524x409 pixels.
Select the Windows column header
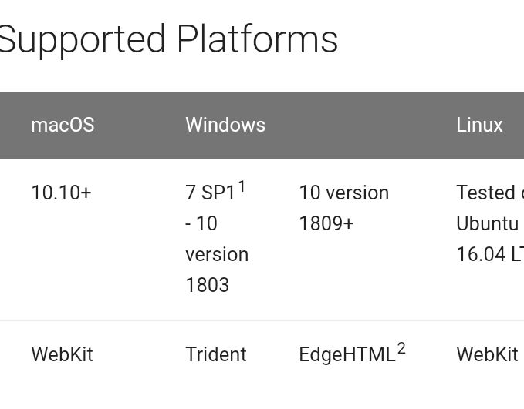225,125
